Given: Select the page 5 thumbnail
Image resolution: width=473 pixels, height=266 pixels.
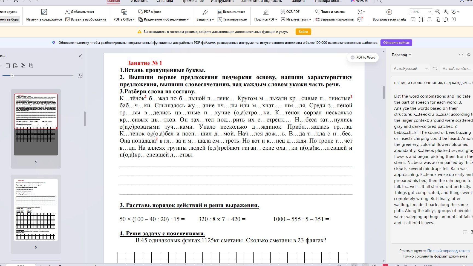Looking at the screenshot, I should pos(36,125).
